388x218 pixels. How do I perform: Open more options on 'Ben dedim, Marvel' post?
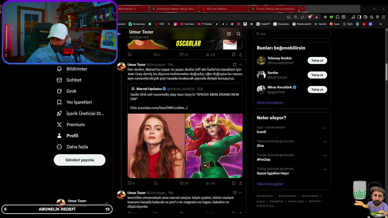click(240, 64)
